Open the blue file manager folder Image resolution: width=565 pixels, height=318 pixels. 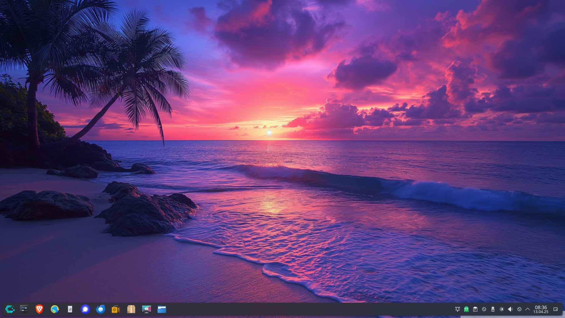(162, 309)
